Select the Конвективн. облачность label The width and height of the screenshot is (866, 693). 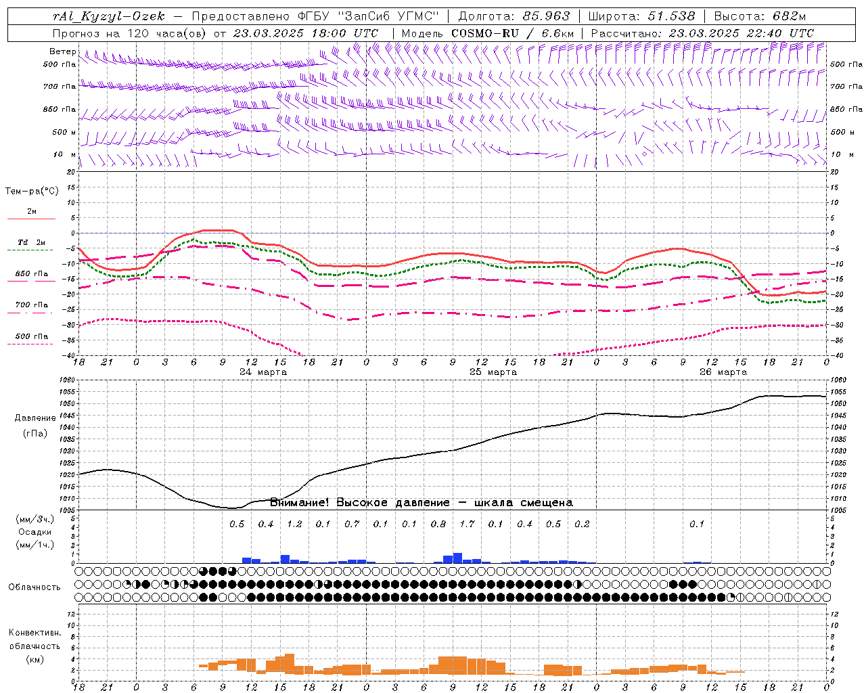pos(35,640)
